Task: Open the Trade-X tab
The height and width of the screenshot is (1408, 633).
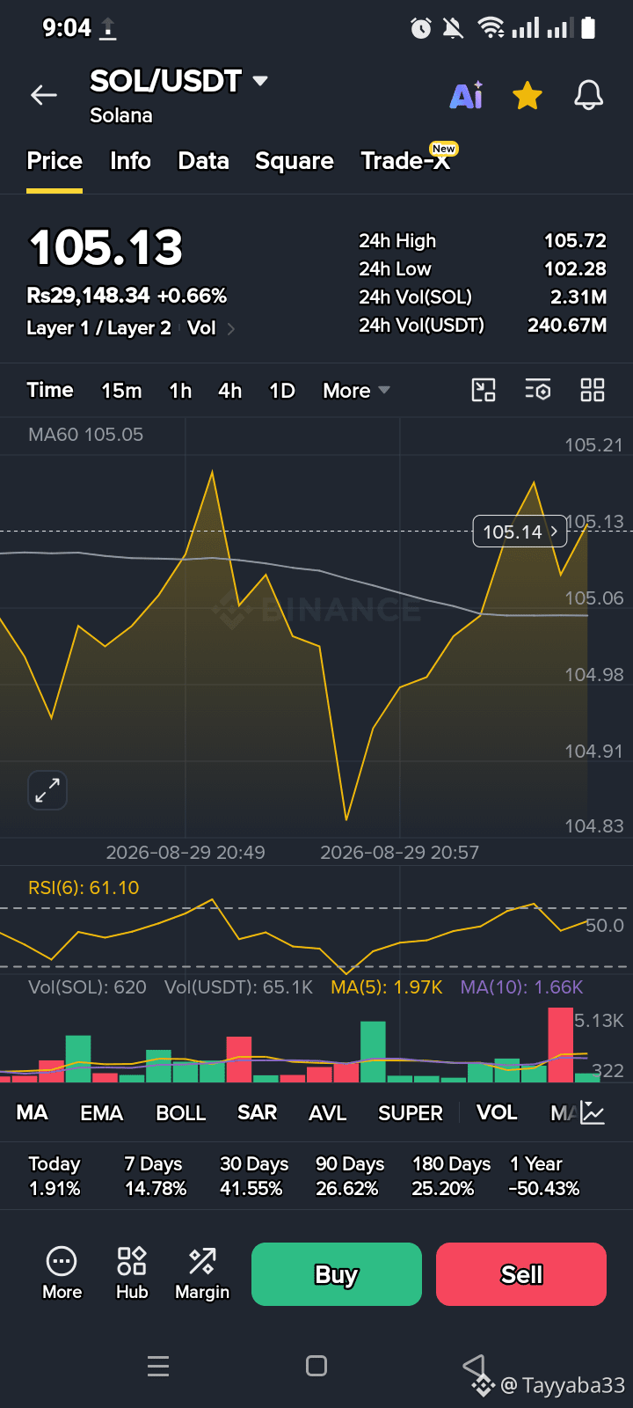Action: (x=405, y=161)
